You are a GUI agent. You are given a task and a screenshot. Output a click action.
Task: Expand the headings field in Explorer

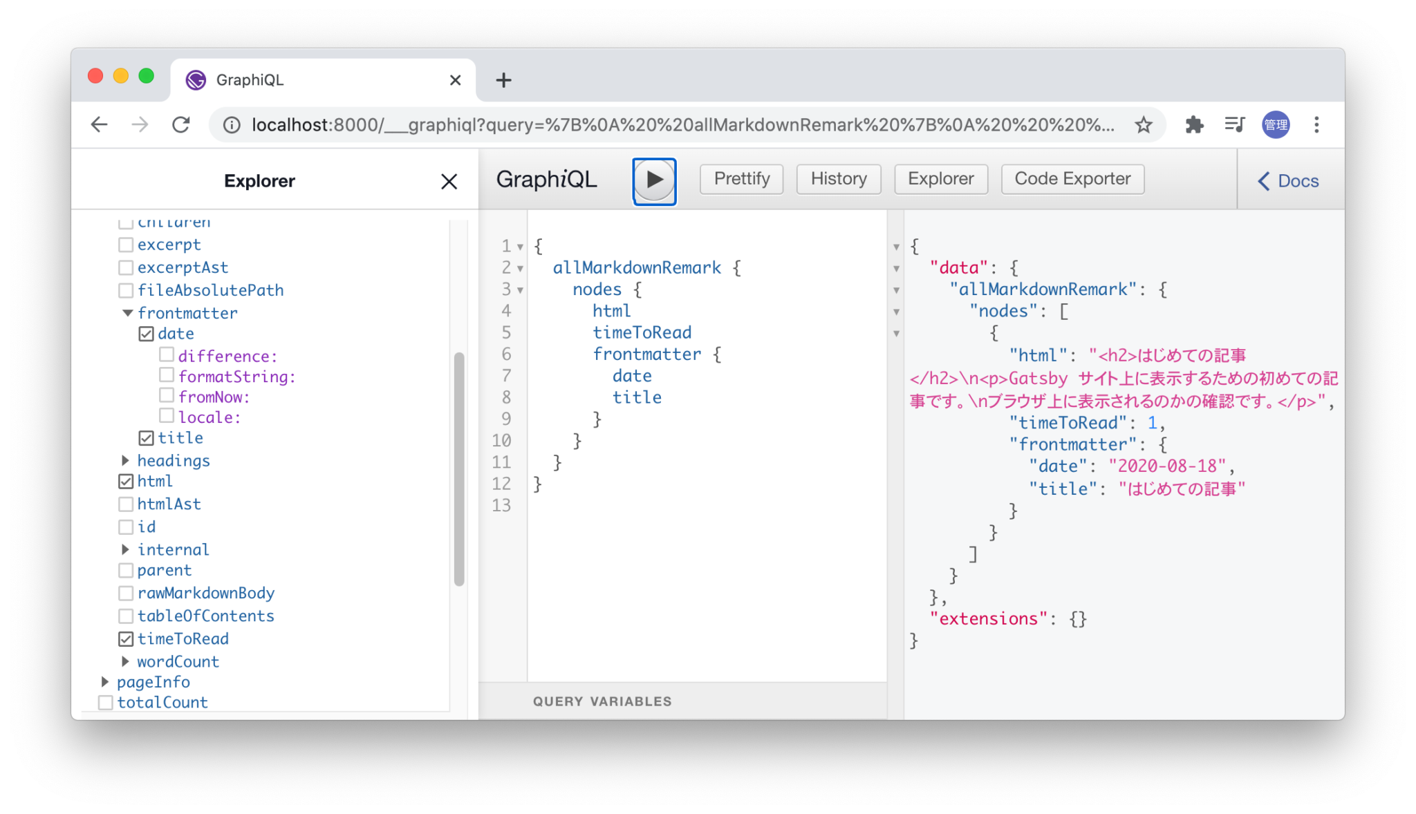pyautogui.click(x=126, y=461)
